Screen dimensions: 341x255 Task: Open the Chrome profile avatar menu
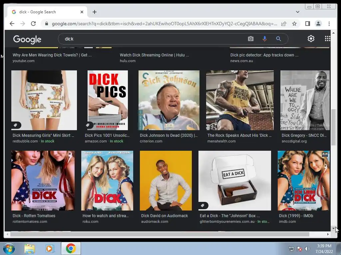coord(318,24)
